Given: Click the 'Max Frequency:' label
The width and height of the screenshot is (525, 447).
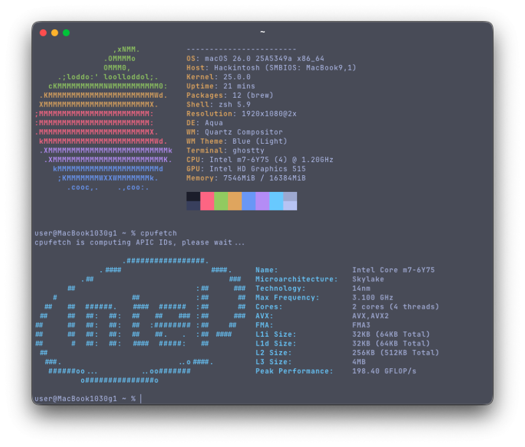Looking at the screenshot, I should pyautogui.click(x=288, y=297).
